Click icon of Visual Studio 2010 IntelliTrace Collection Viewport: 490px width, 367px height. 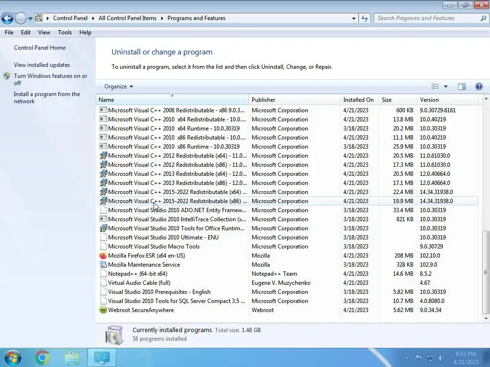tap(103, 219)
